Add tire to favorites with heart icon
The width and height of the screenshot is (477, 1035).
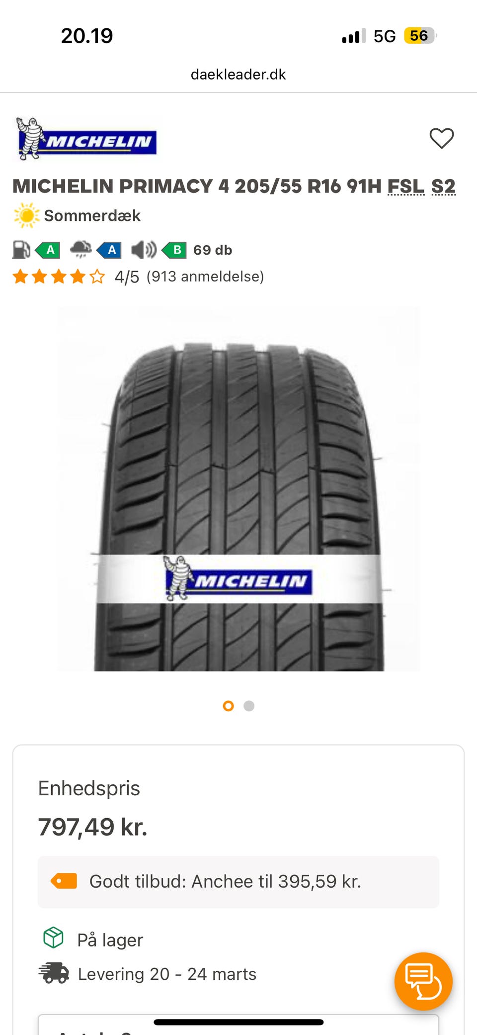pos(441,138)
